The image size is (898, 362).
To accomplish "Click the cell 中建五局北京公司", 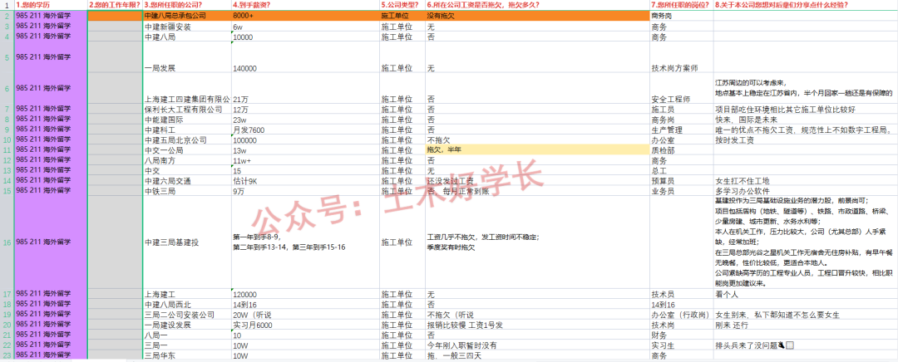I will point(187,140).
